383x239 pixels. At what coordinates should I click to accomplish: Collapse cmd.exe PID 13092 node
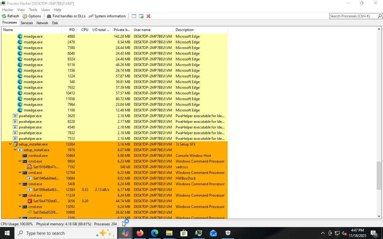[20, 207]
